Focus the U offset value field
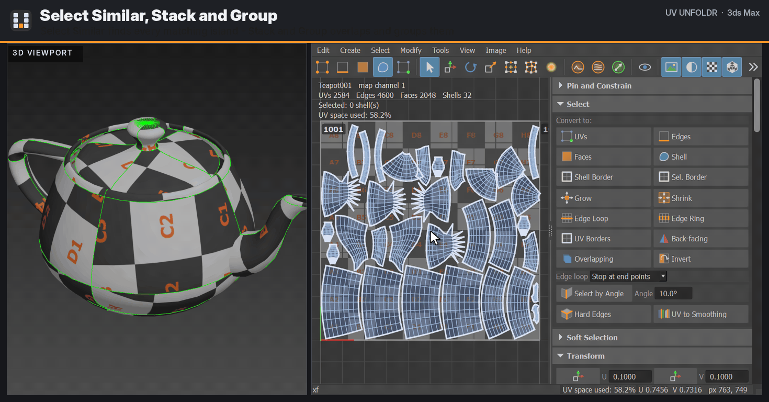Image resolution: width=769 pixels, height=402 pixels. click(630, 377)
